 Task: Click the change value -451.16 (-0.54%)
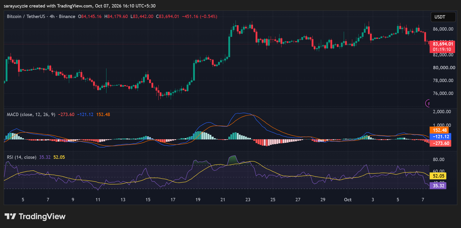(199, 17)
